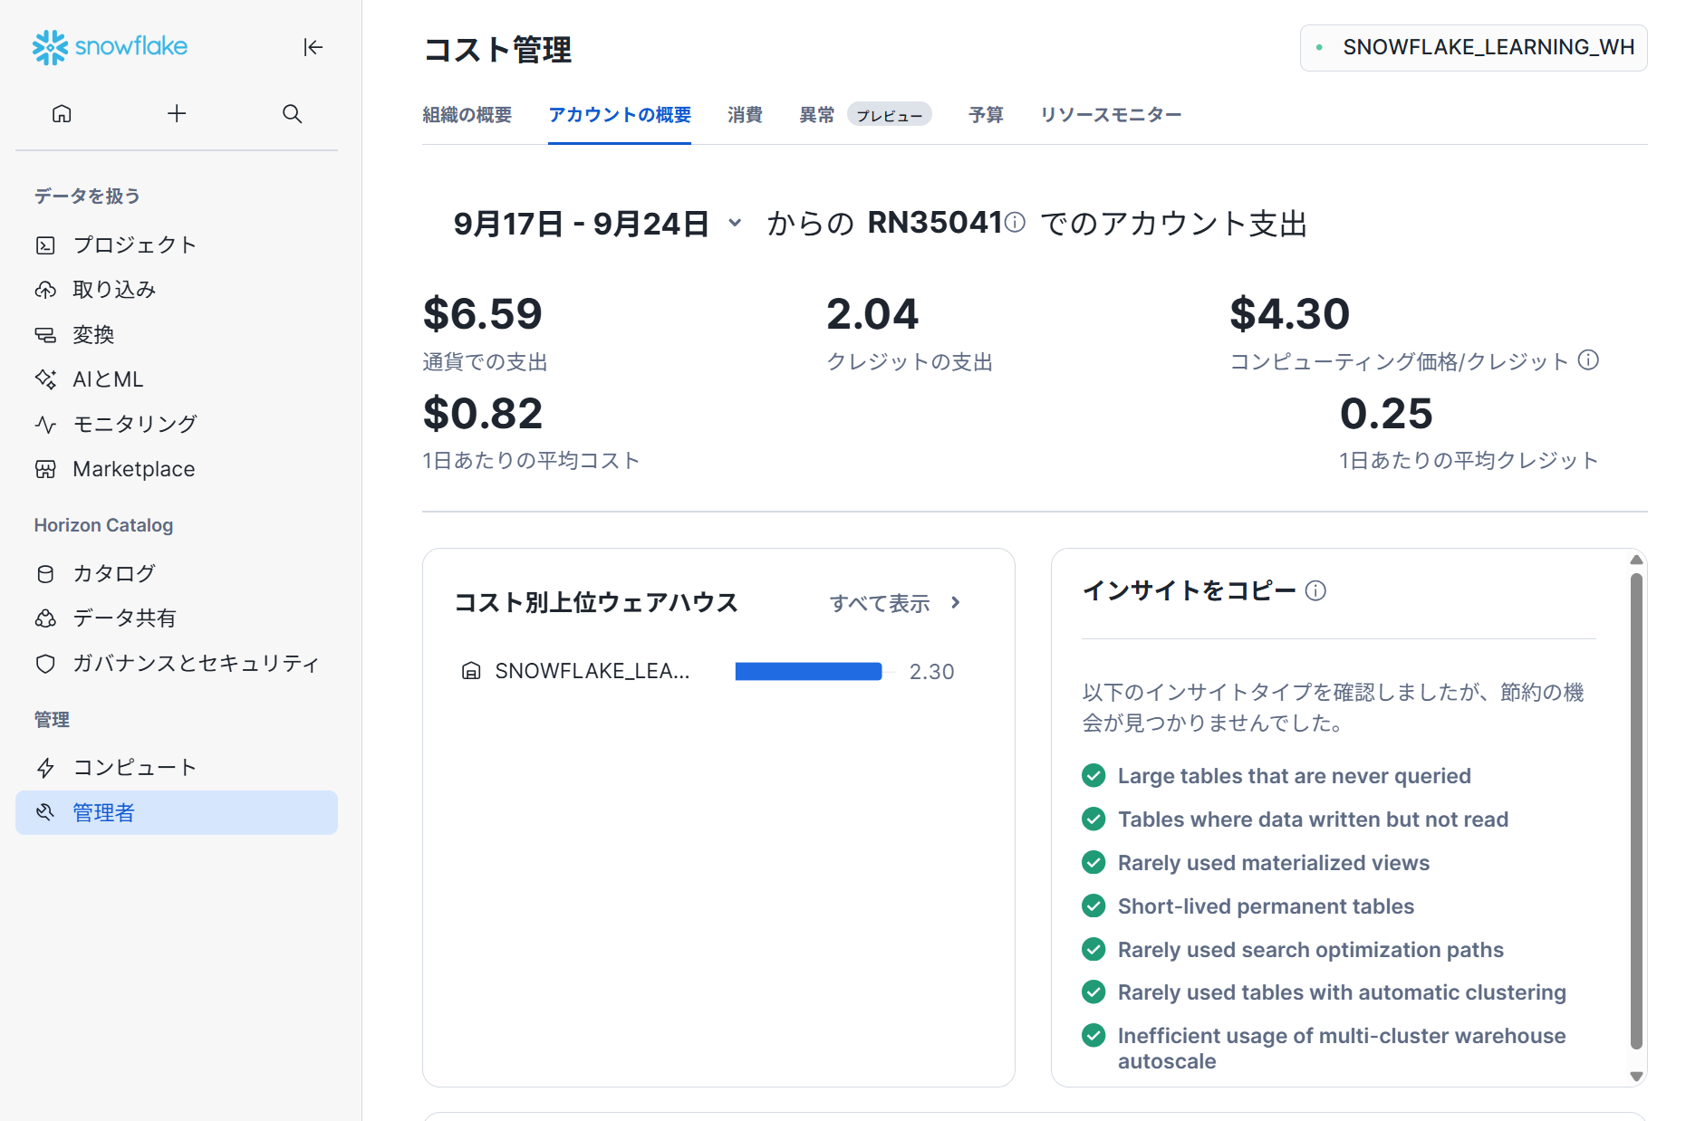This screenshot has width=1686, height=1121.
Task: Click the カタログ database icon
Action: 45,573
